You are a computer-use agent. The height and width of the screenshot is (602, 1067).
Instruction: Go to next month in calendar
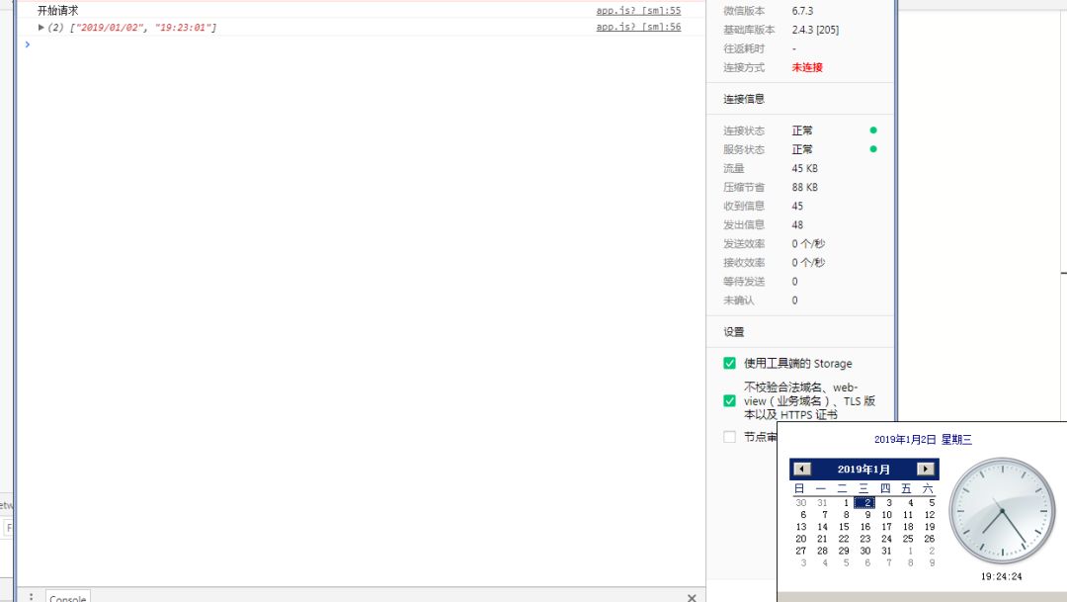pyautogui.click(x=926, y=469)
